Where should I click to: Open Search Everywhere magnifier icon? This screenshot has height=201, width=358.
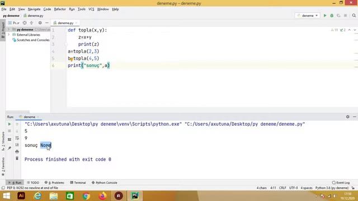(x=354, y=16)
